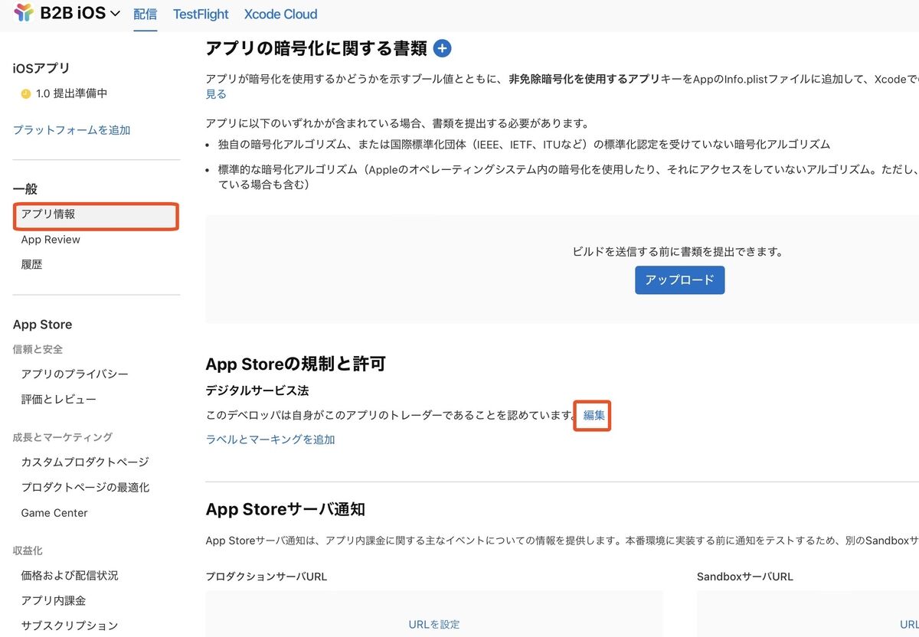This screenshot has width=919, height=637.
Task: Click the プラットフォームを追加 link
Action: pyautogui.click(x=72, y=130)
